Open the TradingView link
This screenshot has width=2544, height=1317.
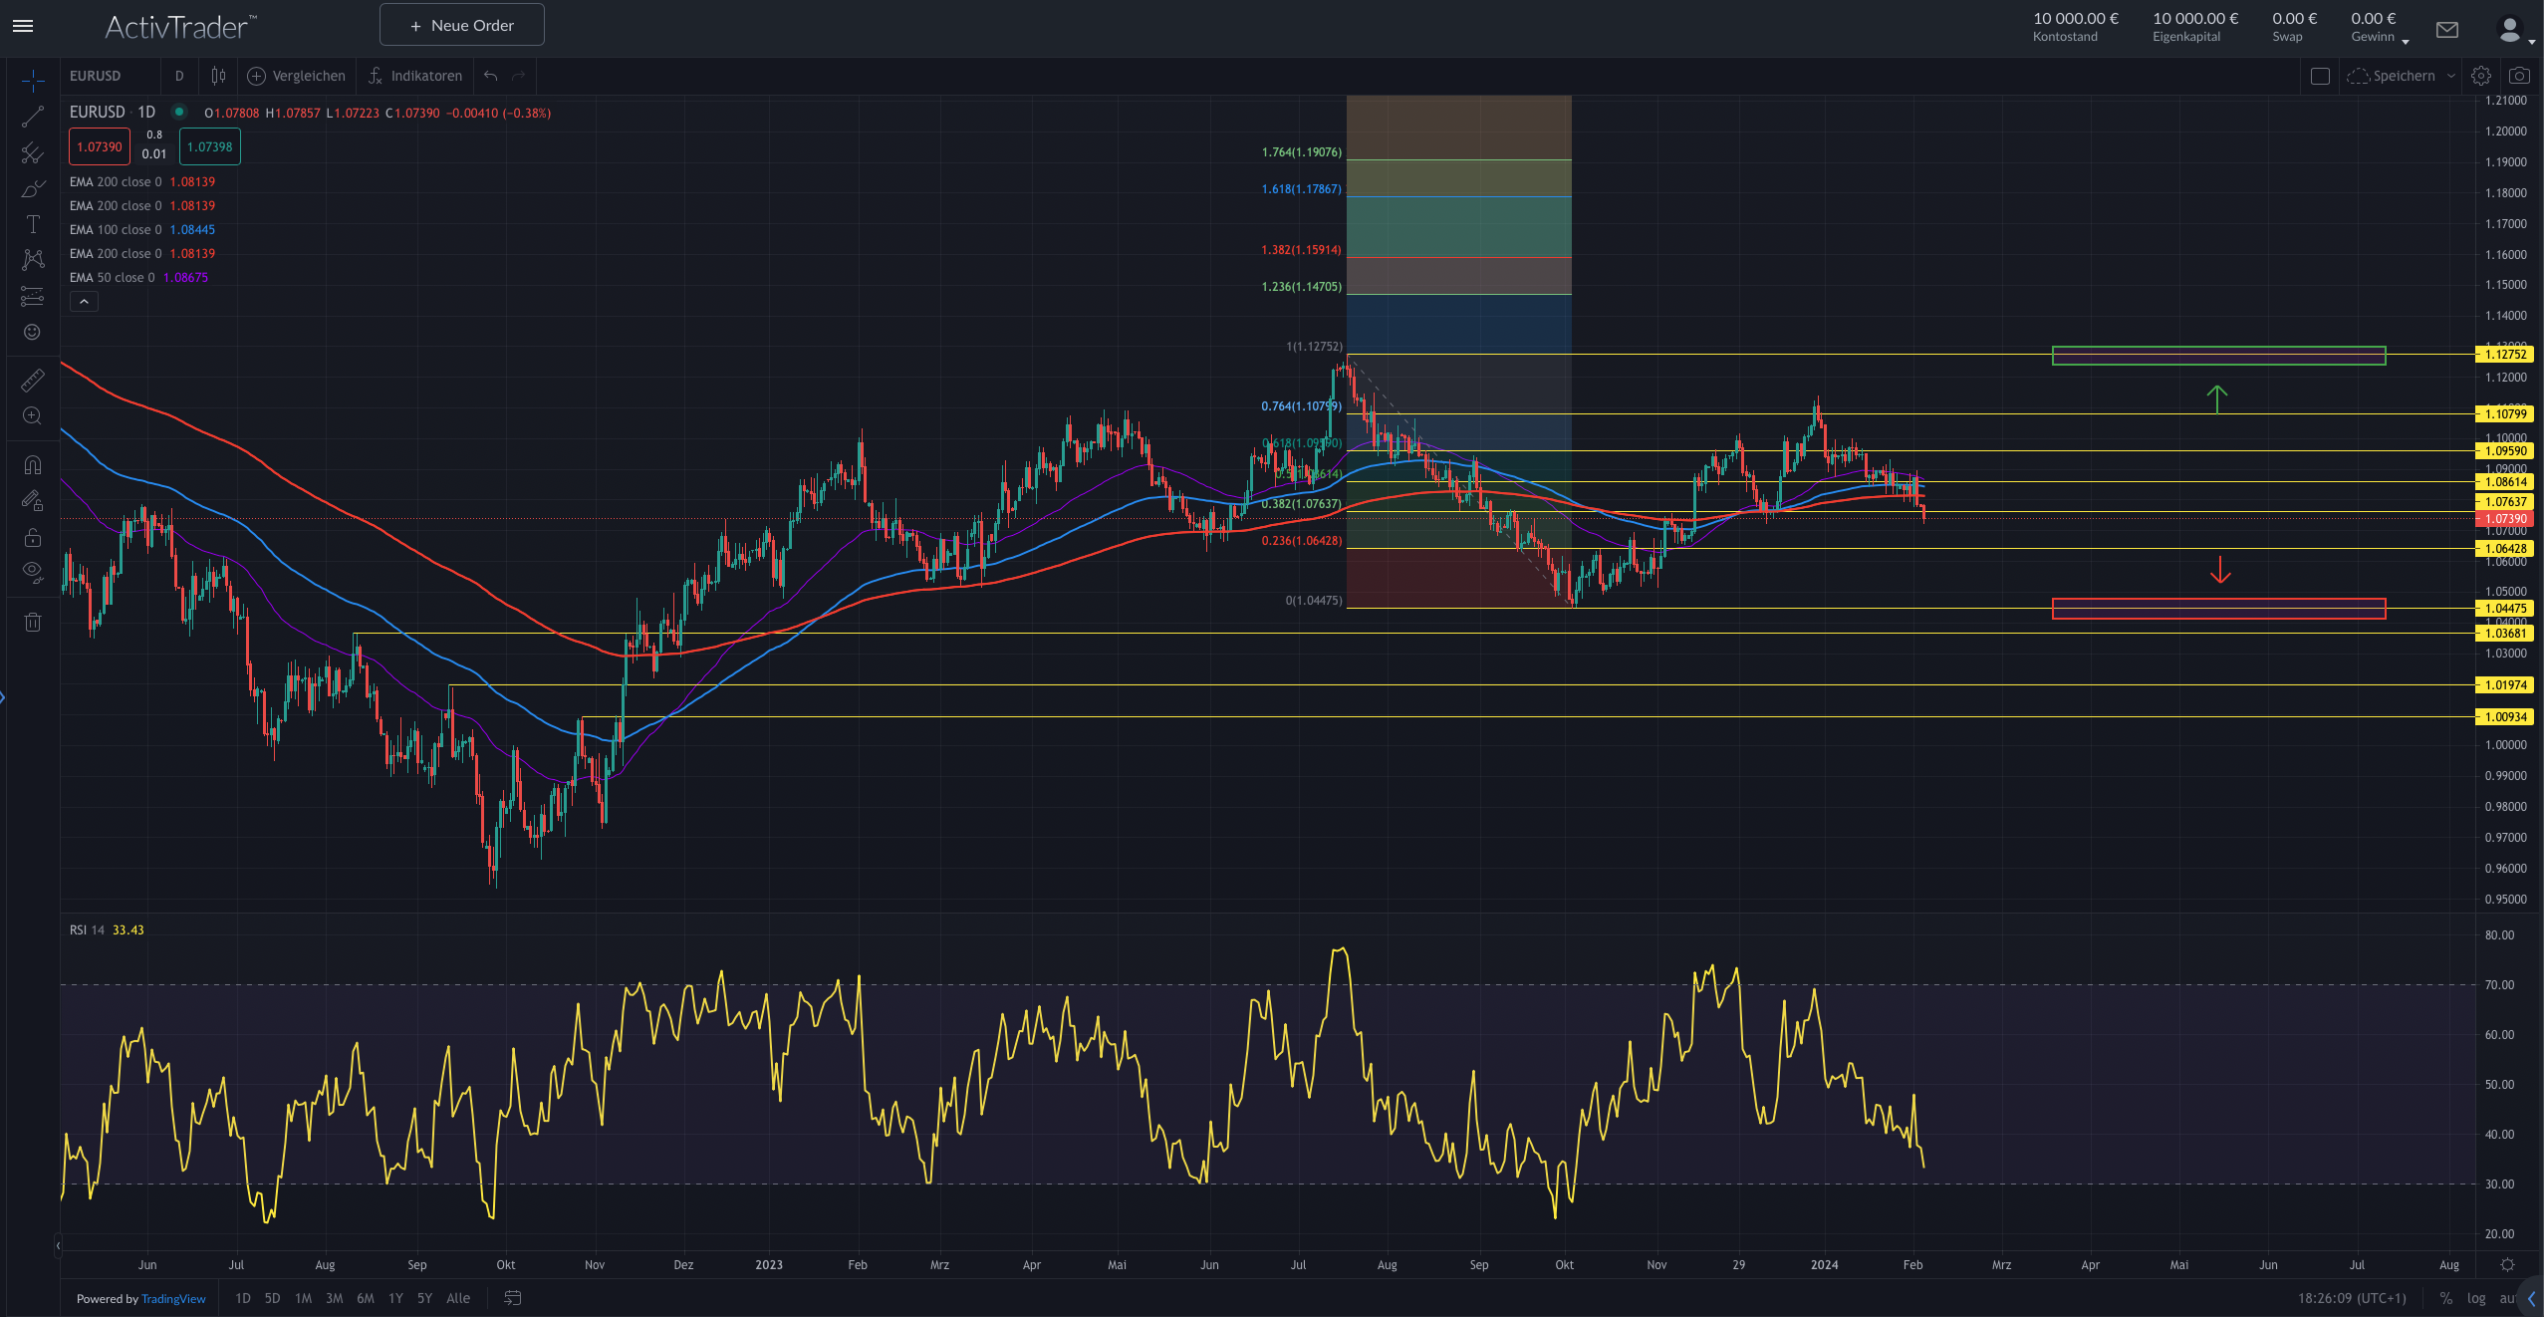(173, 1299)
